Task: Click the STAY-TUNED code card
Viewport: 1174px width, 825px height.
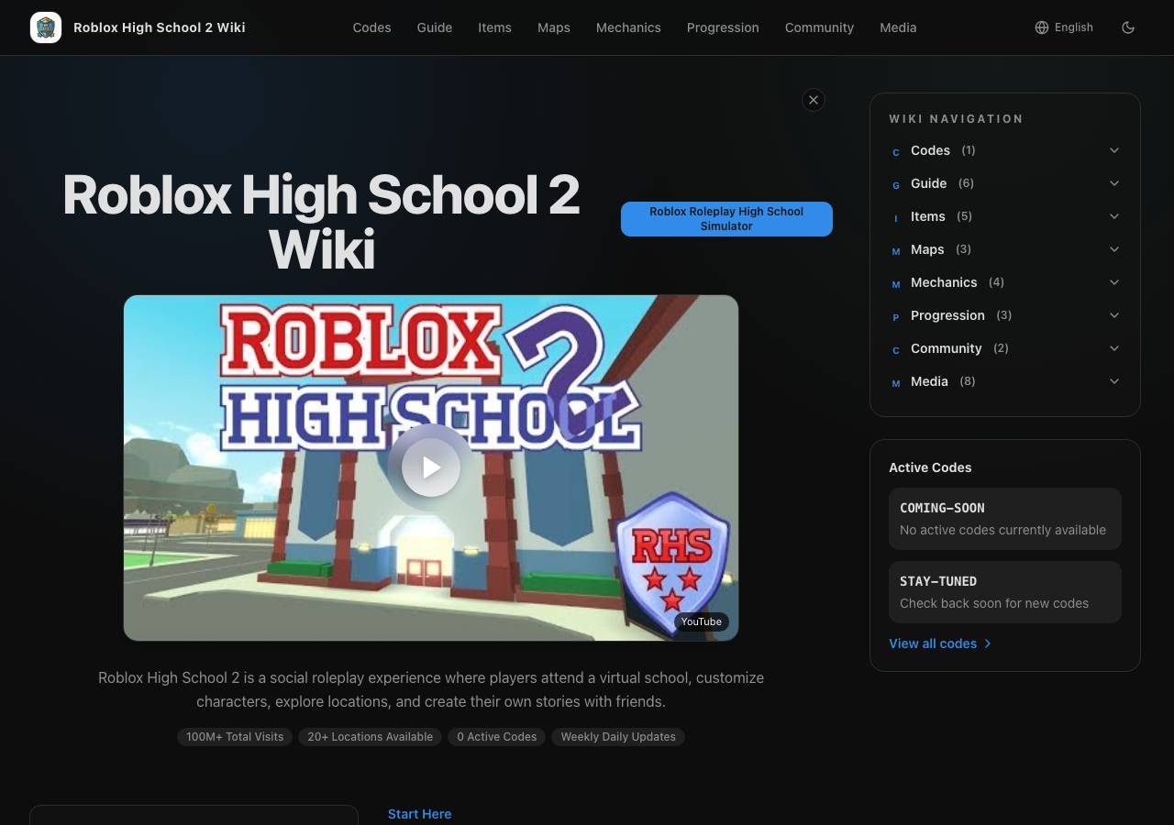Action: (x=1005, y=592)
